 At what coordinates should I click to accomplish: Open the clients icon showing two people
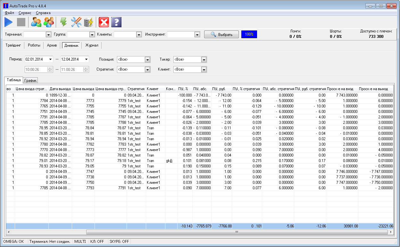tap(36, 22)
